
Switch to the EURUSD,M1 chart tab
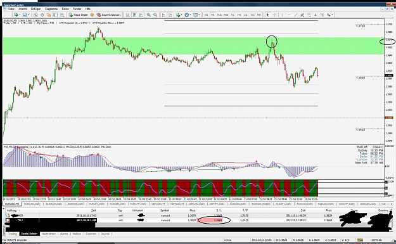pyautogui.click(x=12, y=203)
